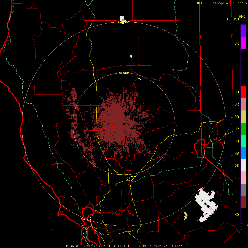This screenshot has width=248, height=248.
Task: Click the [CLAS] units label
Action: [x=233, y=19]
